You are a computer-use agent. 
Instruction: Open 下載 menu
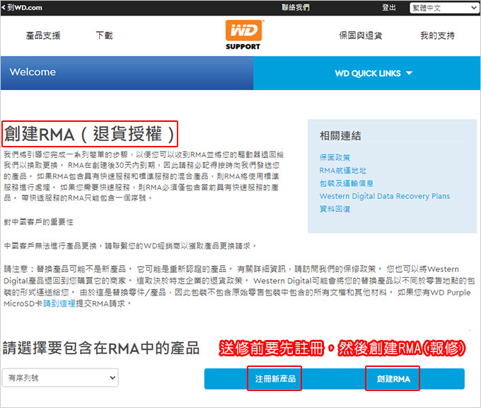click(104, 35)
